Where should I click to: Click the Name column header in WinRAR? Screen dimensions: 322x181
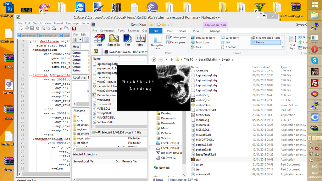119,58
